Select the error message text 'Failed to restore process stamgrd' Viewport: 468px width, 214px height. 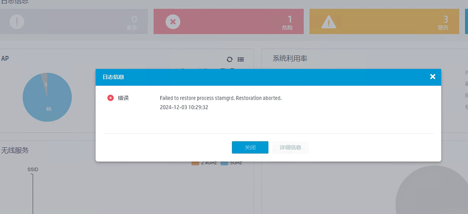pos(221,98)
